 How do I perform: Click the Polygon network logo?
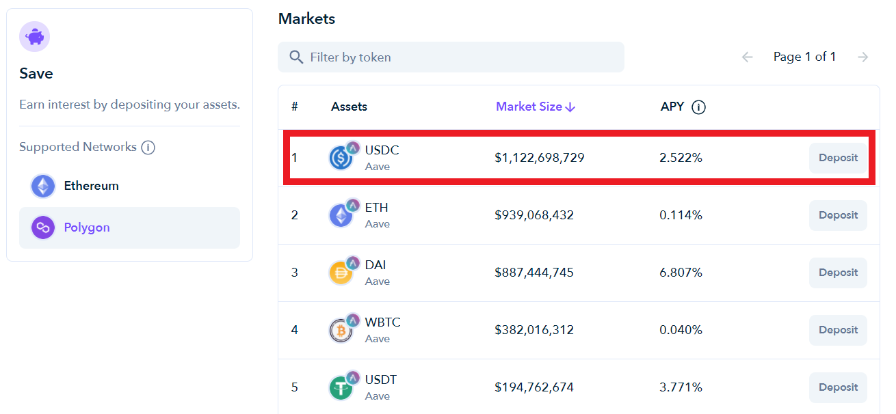pos(43,227)
